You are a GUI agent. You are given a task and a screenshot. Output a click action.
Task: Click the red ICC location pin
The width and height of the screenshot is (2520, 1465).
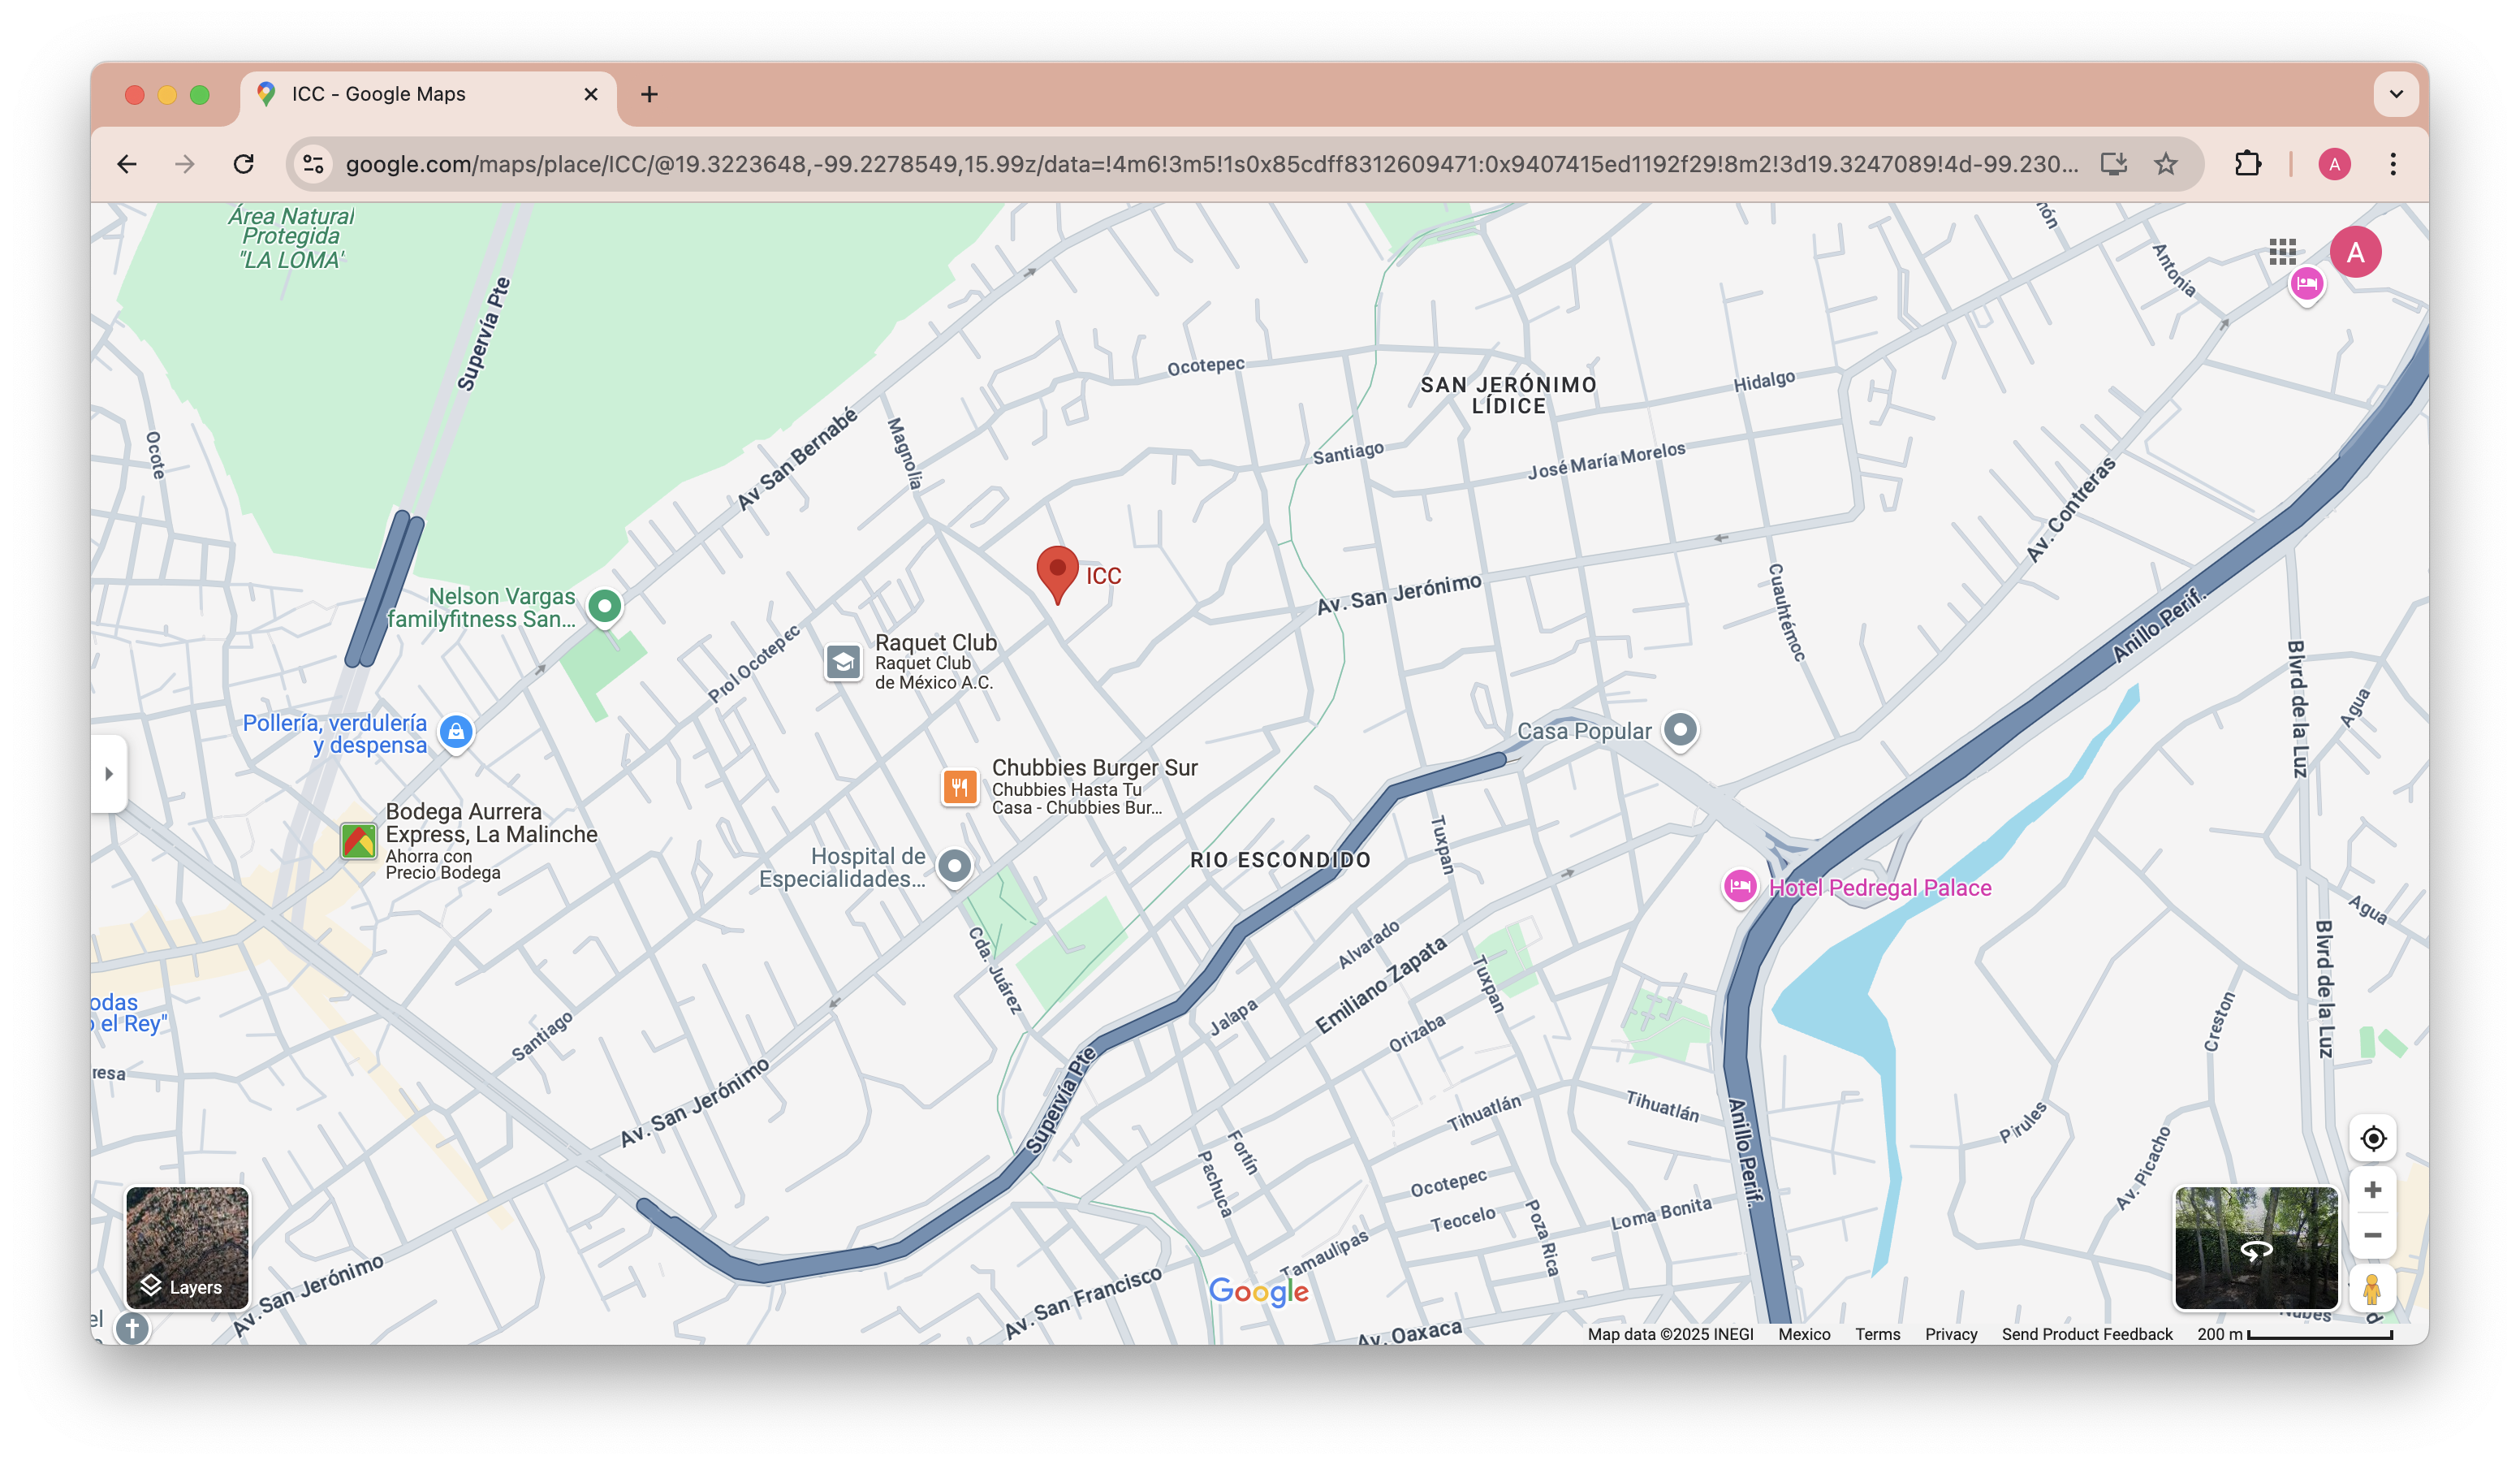pyautogui.click(x=1057, y=574)
